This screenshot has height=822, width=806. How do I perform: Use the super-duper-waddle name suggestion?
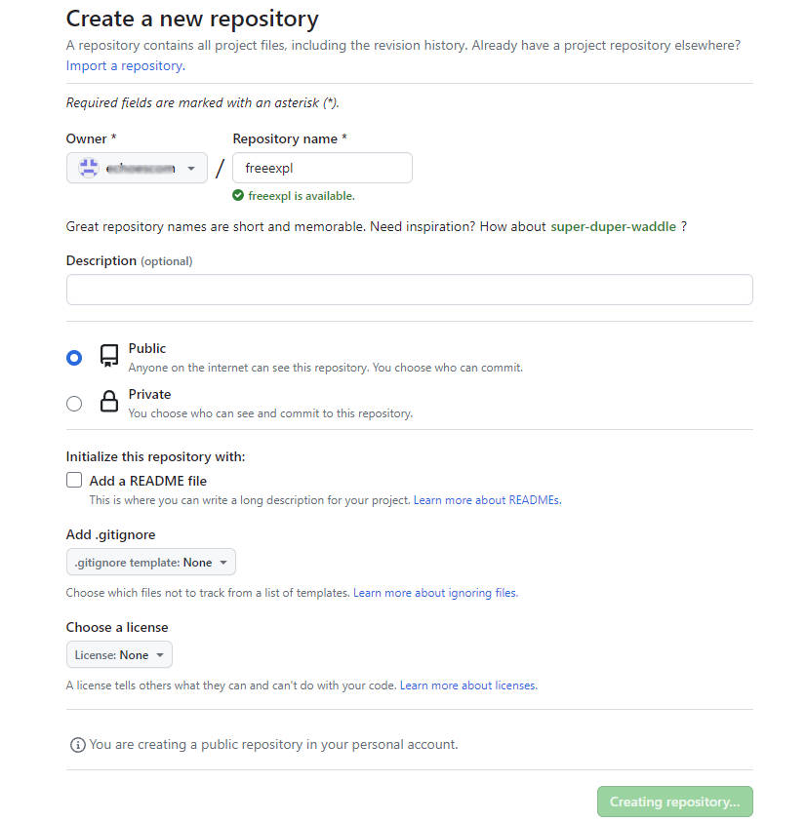(x=613, y=226)
